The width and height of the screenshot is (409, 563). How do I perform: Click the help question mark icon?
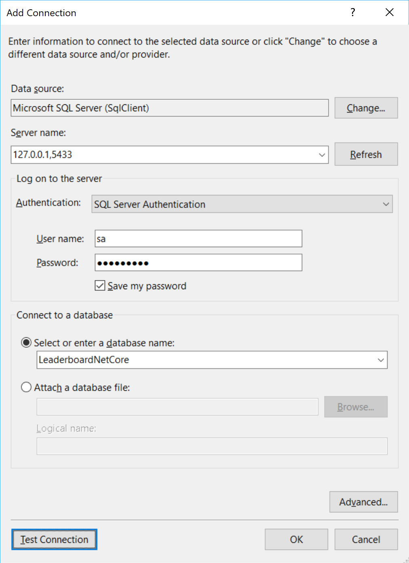353,13
